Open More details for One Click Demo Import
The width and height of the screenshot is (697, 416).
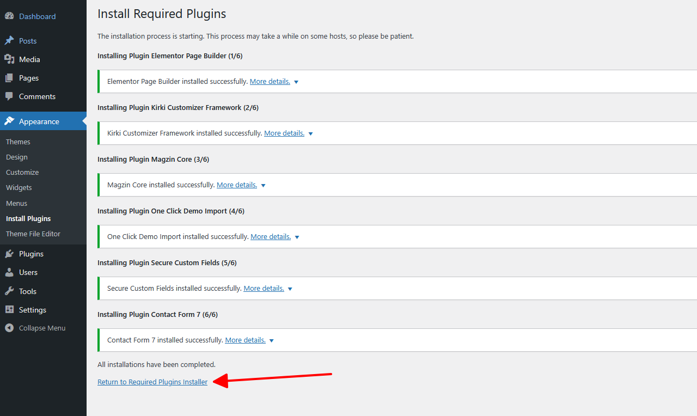[271, 237]
